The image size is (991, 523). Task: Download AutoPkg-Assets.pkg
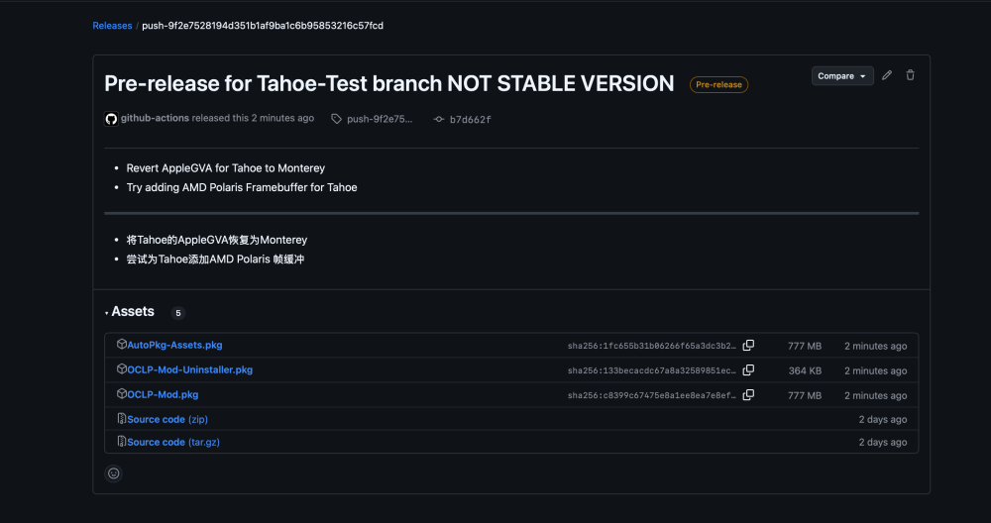174,345
